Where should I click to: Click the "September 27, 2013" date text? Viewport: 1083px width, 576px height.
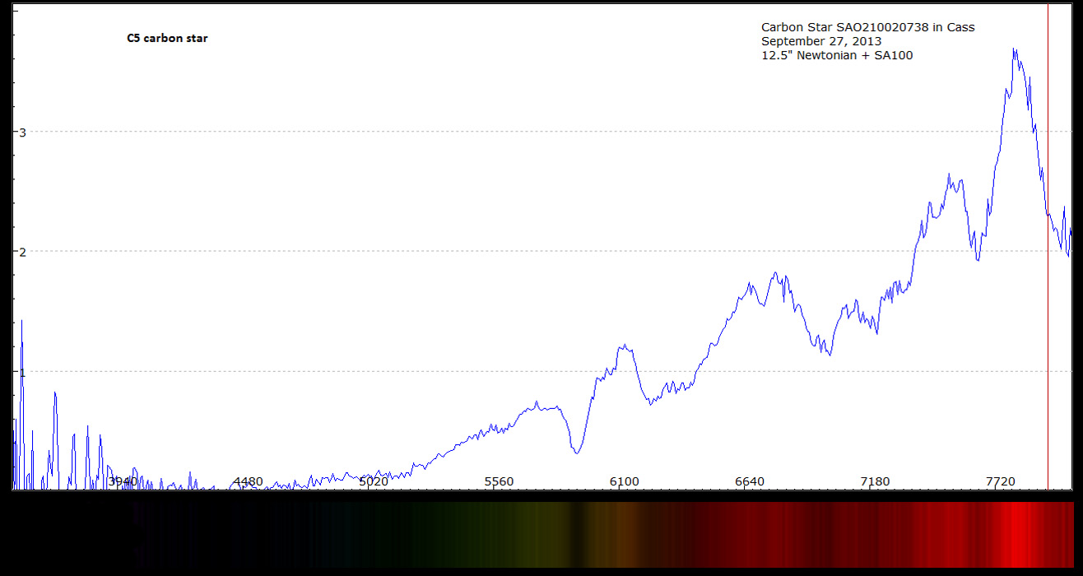[x=820, y=41]
